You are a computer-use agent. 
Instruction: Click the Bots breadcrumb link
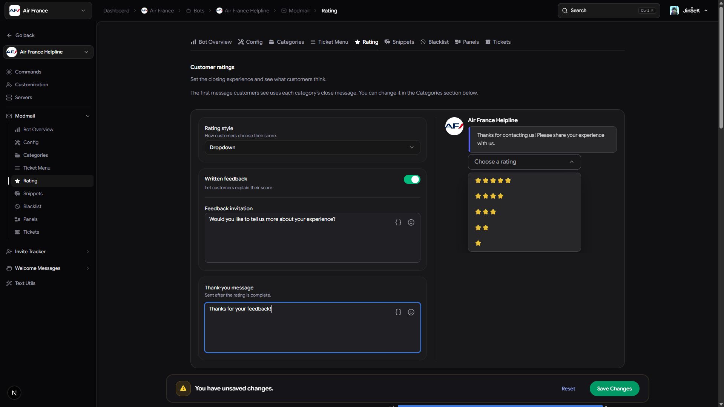point(195,11)
